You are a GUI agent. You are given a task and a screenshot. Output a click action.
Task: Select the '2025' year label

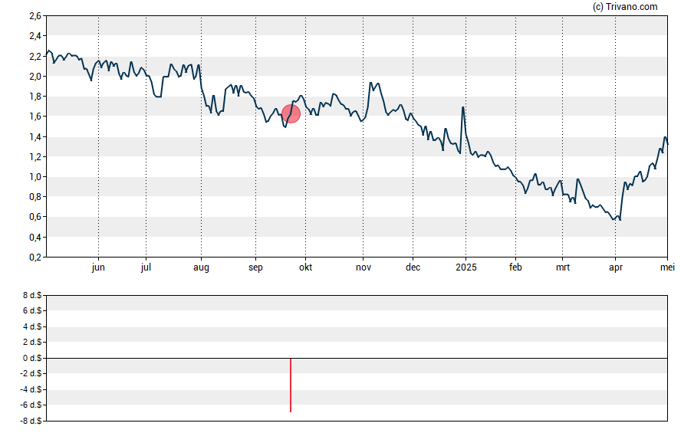point(466,267)
